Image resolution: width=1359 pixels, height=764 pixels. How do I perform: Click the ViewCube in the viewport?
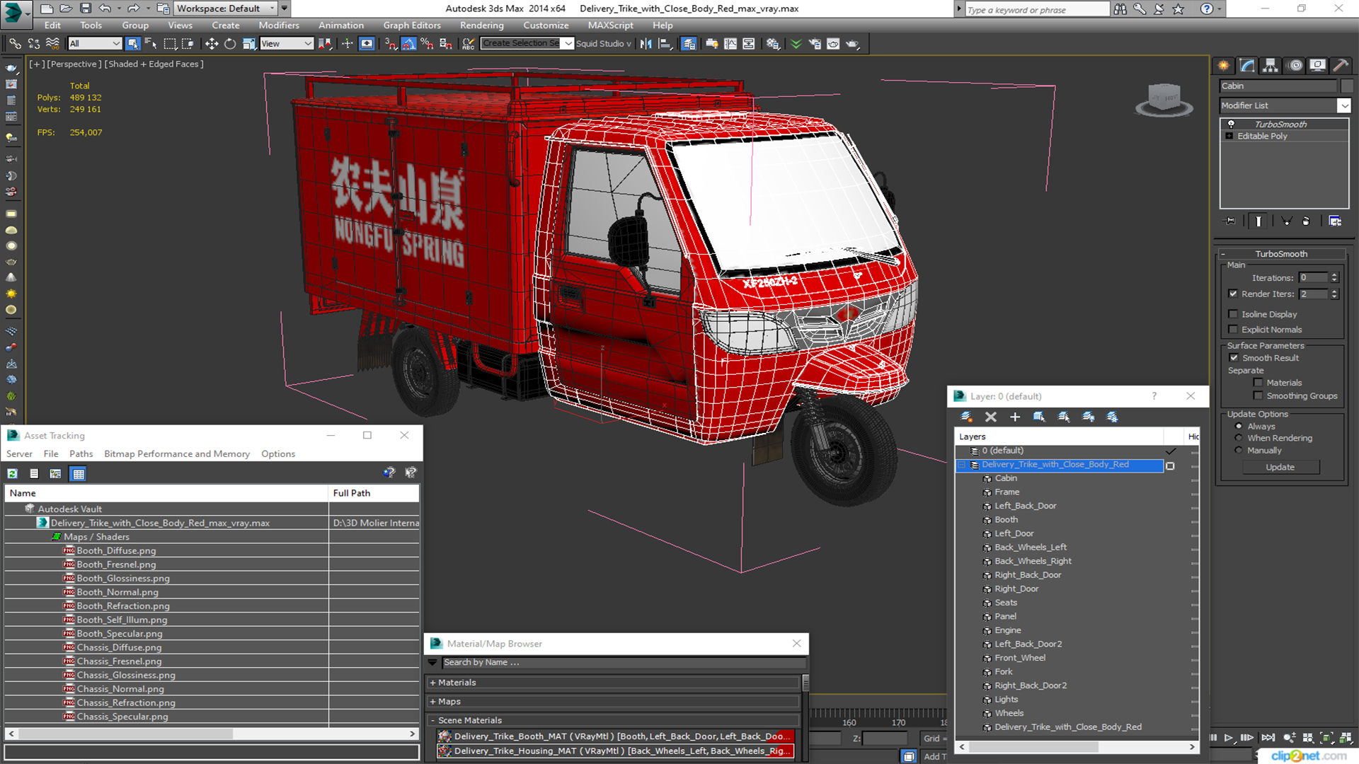point(1164,99)
